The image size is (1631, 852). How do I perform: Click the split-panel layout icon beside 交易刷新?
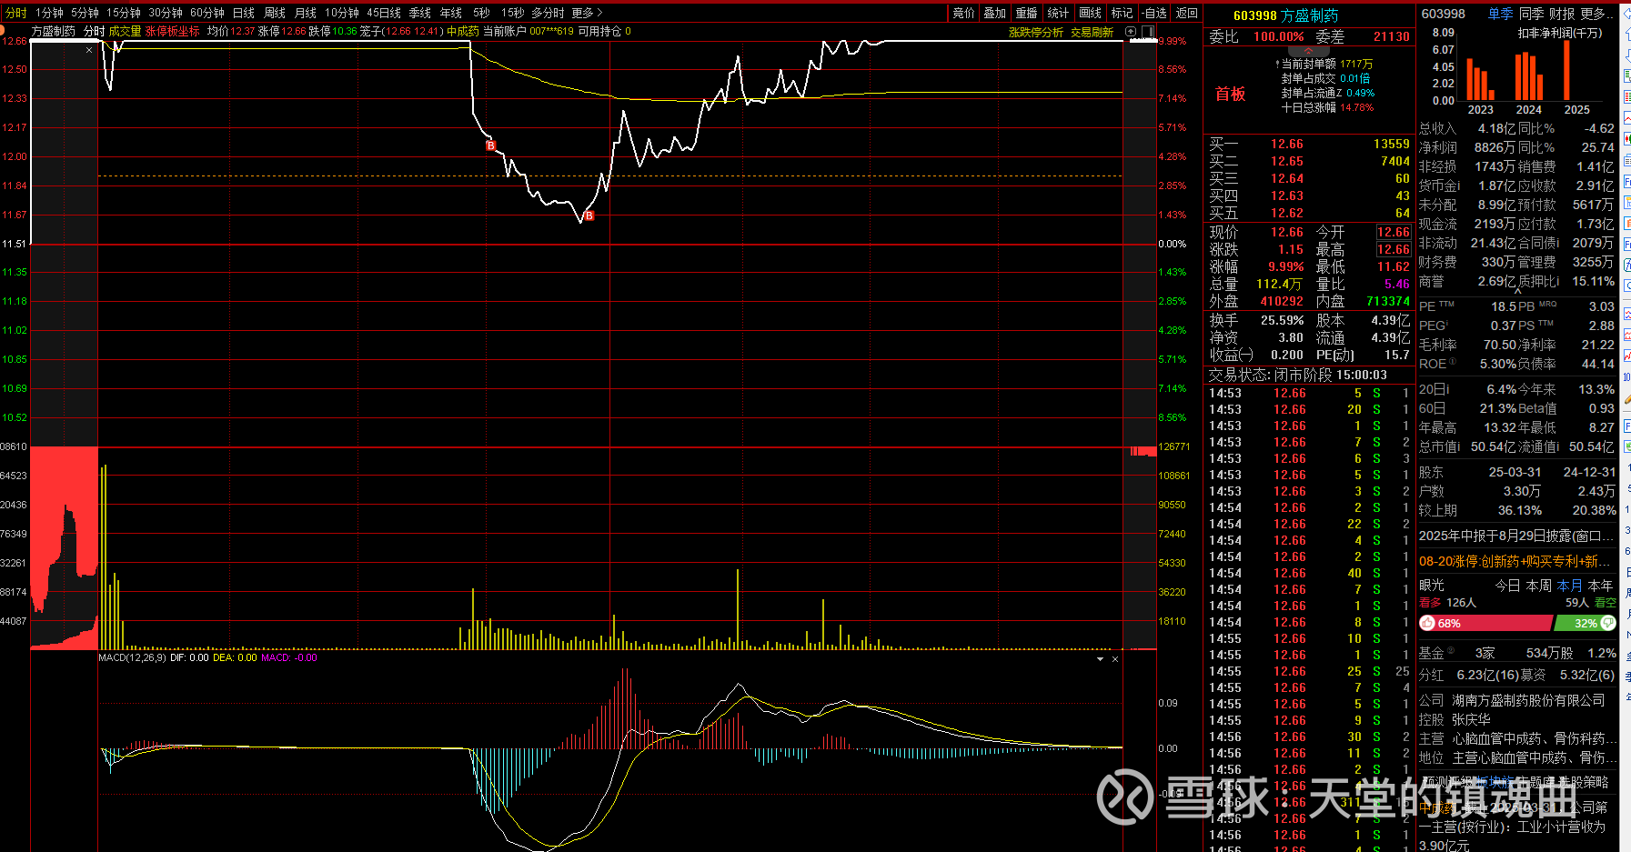click(1148, 32)
